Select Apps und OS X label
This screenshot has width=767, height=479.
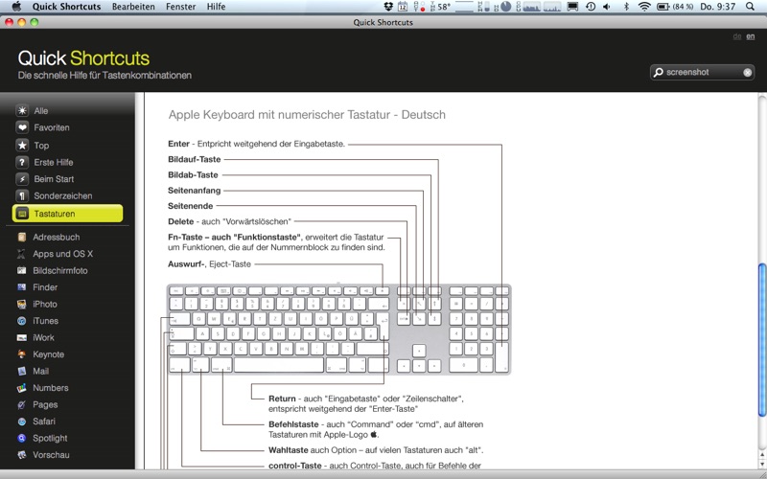point(62,254)
